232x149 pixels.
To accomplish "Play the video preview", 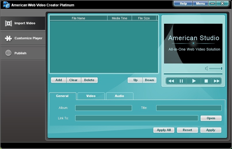I will point(194,81).
